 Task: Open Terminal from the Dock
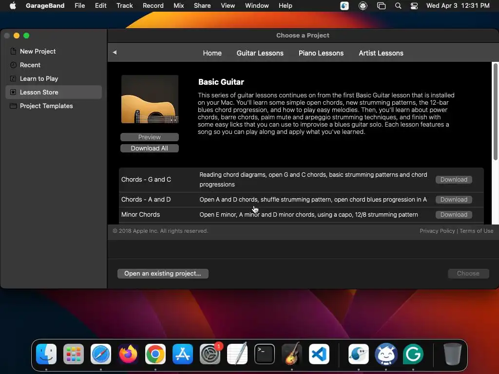point(265,354)
